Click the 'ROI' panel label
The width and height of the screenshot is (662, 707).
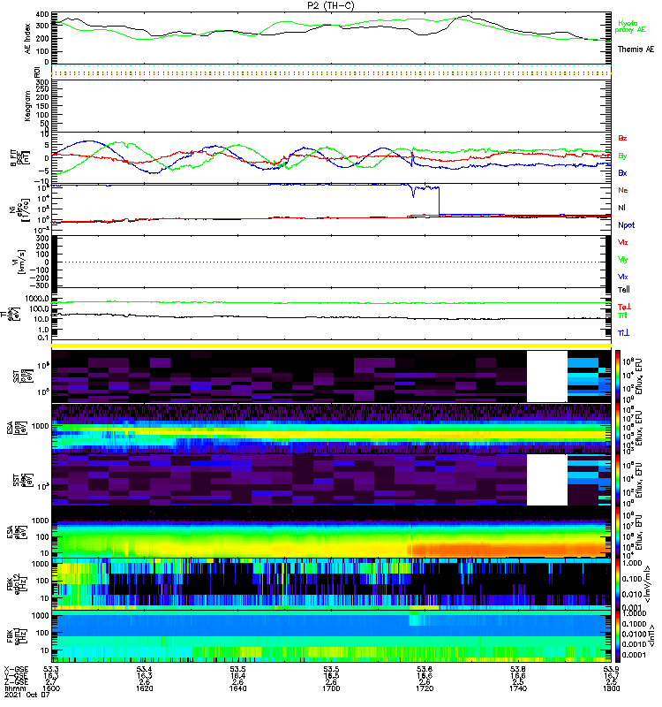coord(38,72)
